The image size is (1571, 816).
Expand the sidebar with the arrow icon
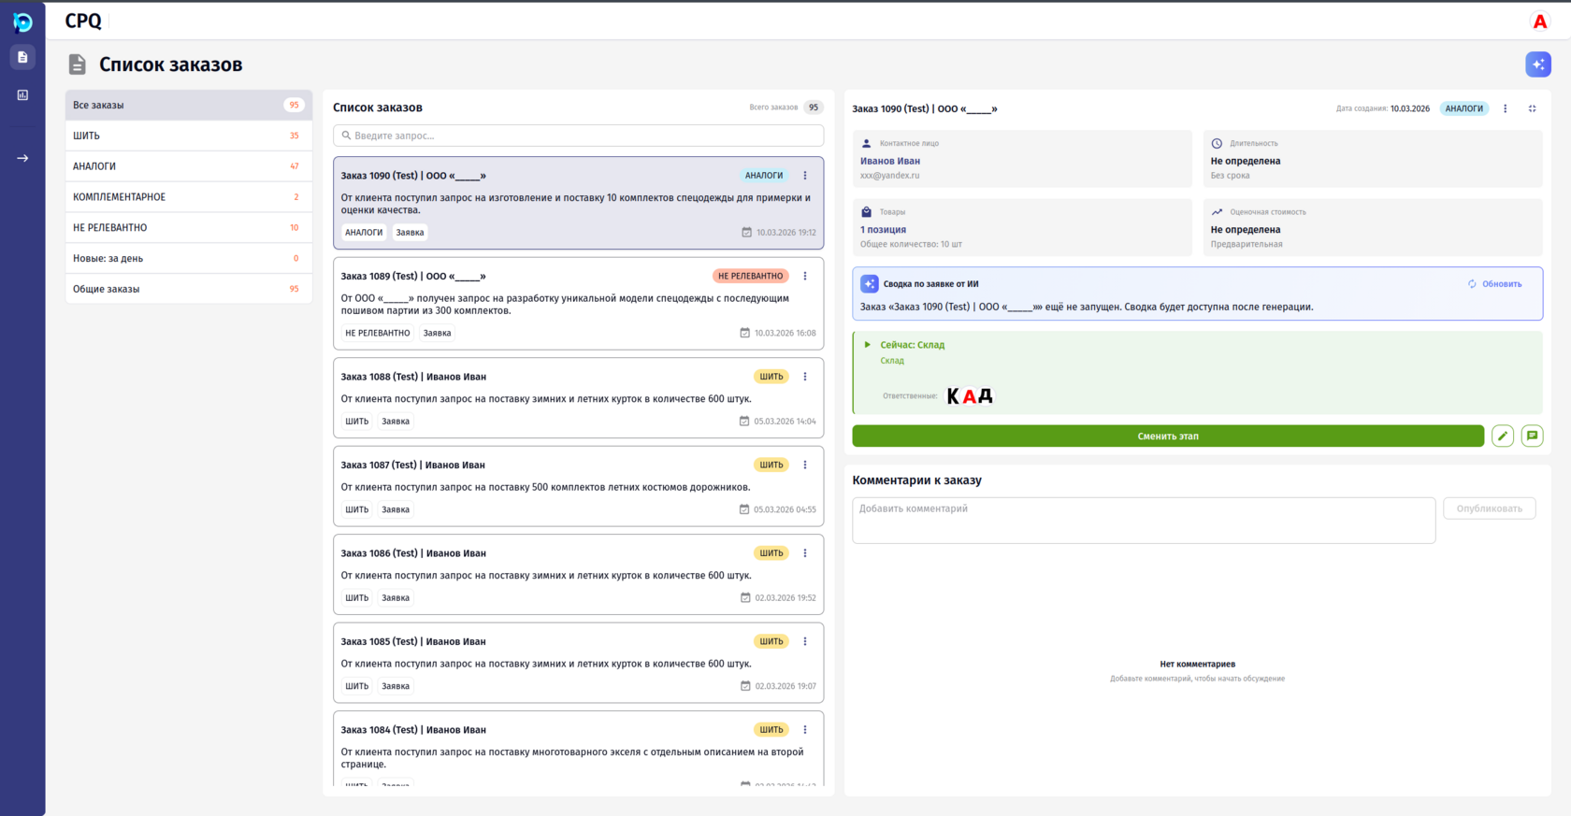tap(22, 158)
